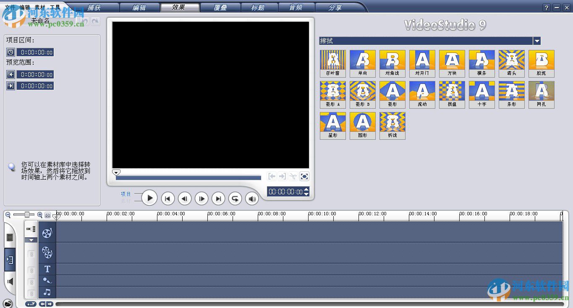Image resolution: width=573 pixels, height=308 pixels.
Task: Click the zoom in magnifier on timeline
Action: point(40,215)
